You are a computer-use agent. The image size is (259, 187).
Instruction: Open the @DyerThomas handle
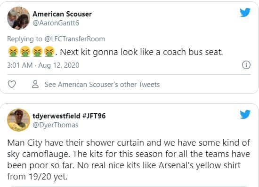tap(56, 125)
